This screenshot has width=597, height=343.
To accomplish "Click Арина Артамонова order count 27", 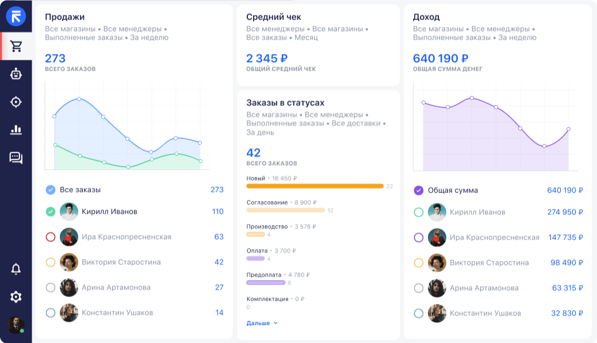I will (x=219, y=287).
